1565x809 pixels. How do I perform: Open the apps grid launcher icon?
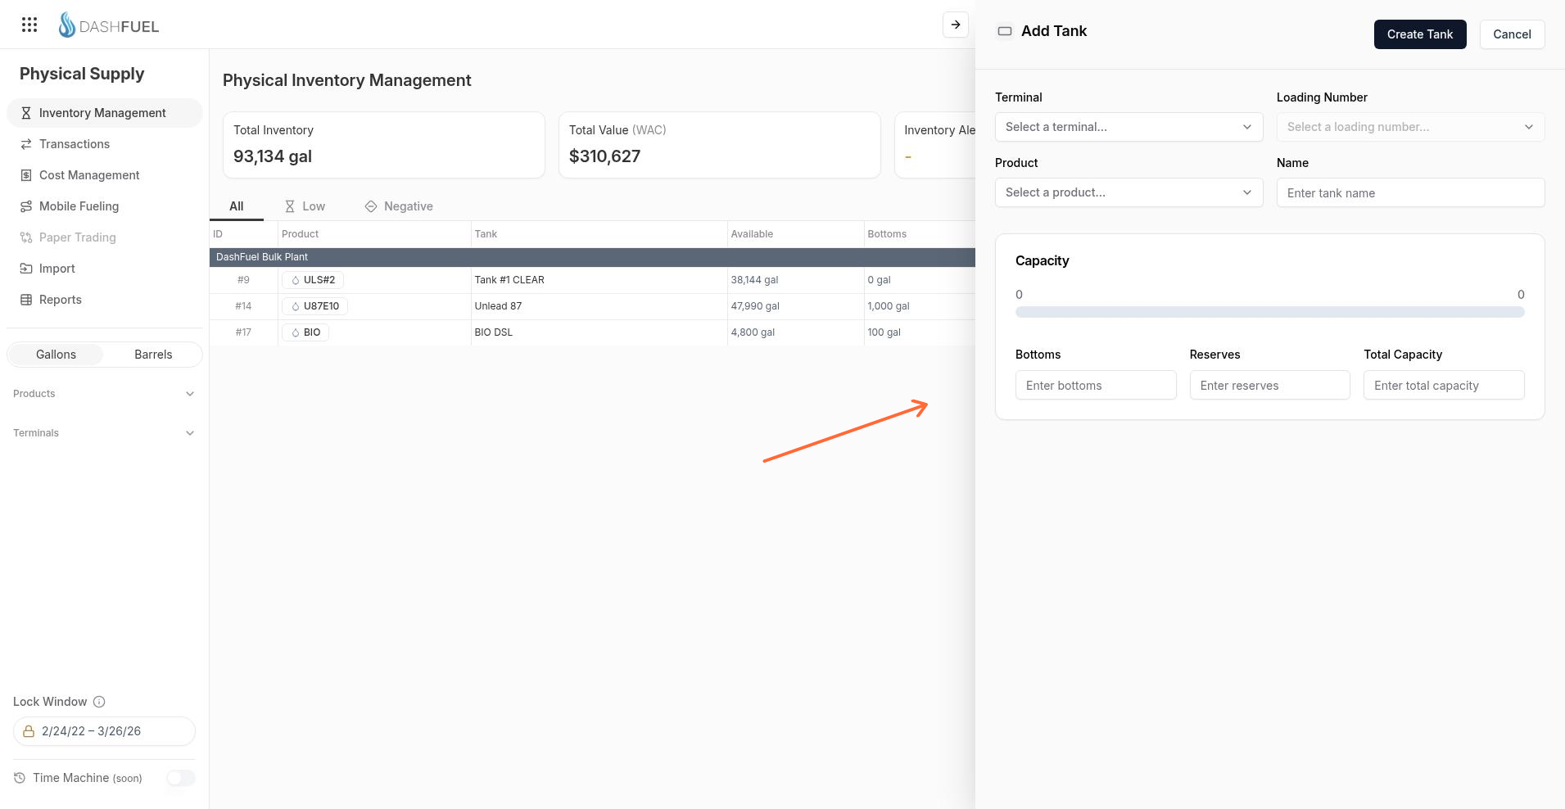coord(29,25)
